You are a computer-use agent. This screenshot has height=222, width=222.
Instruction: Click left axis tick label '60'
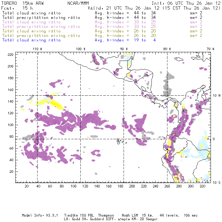coord(11,148)
